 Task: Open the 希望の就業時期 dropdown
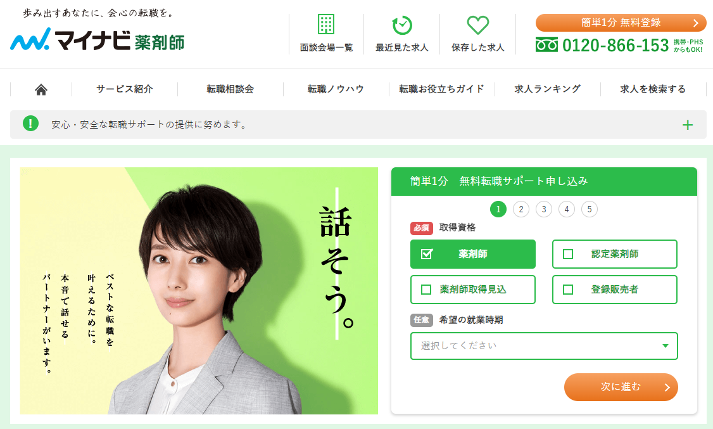544,346
